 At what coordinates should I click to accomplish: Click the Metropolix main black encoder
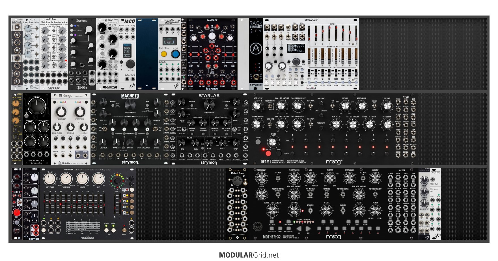[296, 62]
